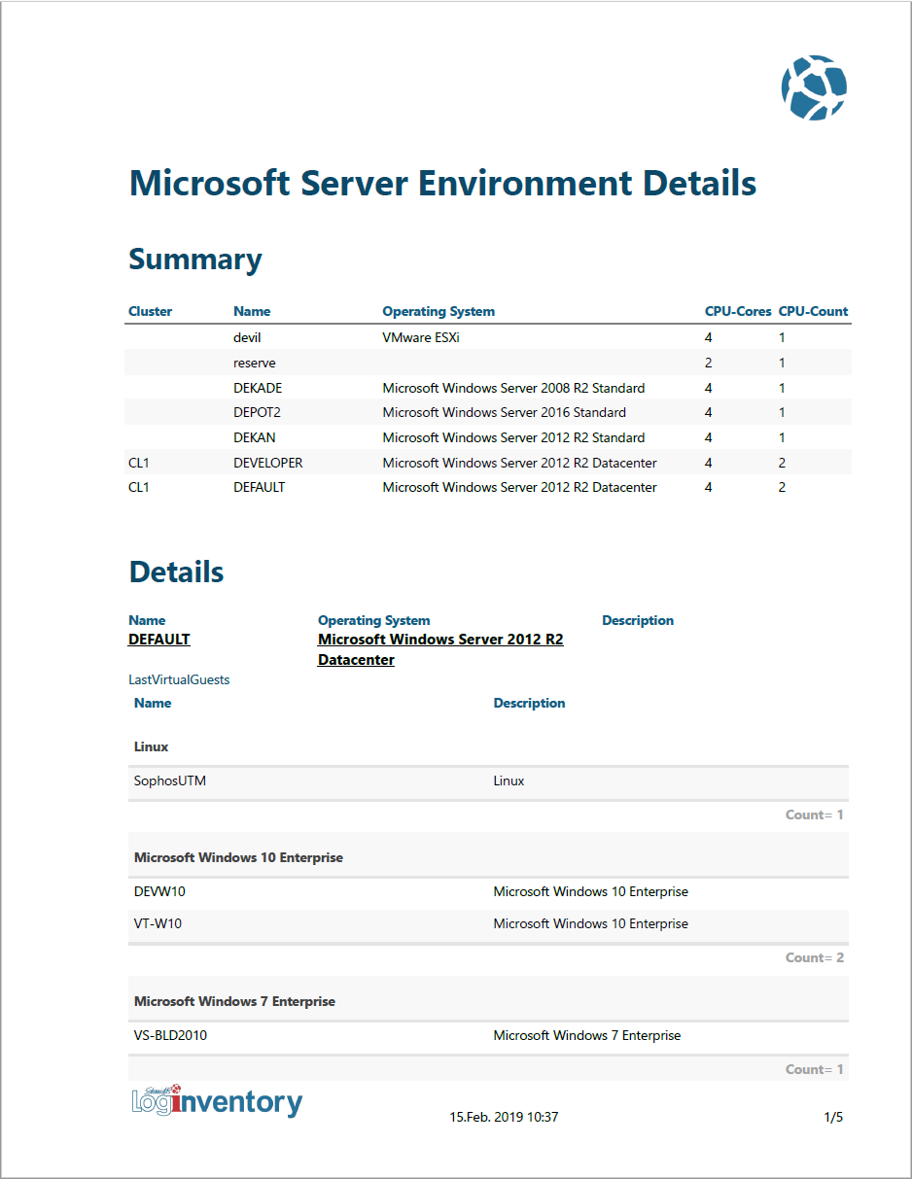Screen dimensions: 912x1179
Task: Click the Description header in guests table
Action: 529,703
